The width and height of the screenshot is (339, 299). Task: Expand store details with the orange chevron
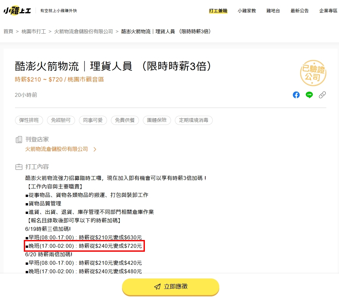coord(95,149)
